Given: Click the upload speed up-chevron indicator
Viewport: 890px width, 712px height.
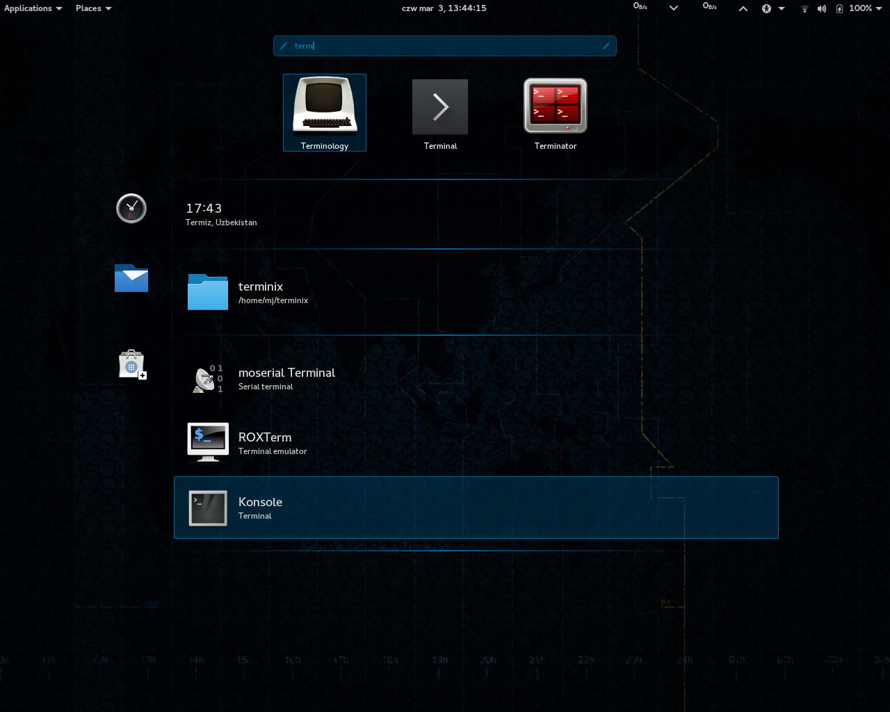Looking at the screenshot, I should tap(743, 8).
